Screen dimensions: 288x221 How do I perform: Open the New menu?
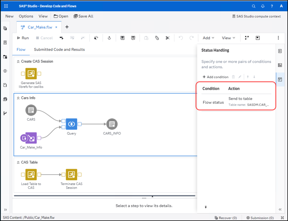coord(9,16)
